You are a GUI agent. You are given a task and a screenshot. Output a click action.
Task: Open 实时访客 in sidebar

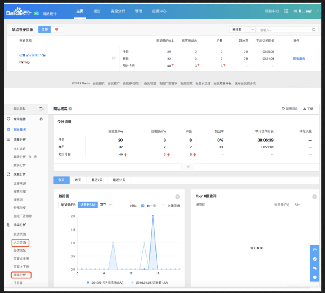(x=20, y=149)
